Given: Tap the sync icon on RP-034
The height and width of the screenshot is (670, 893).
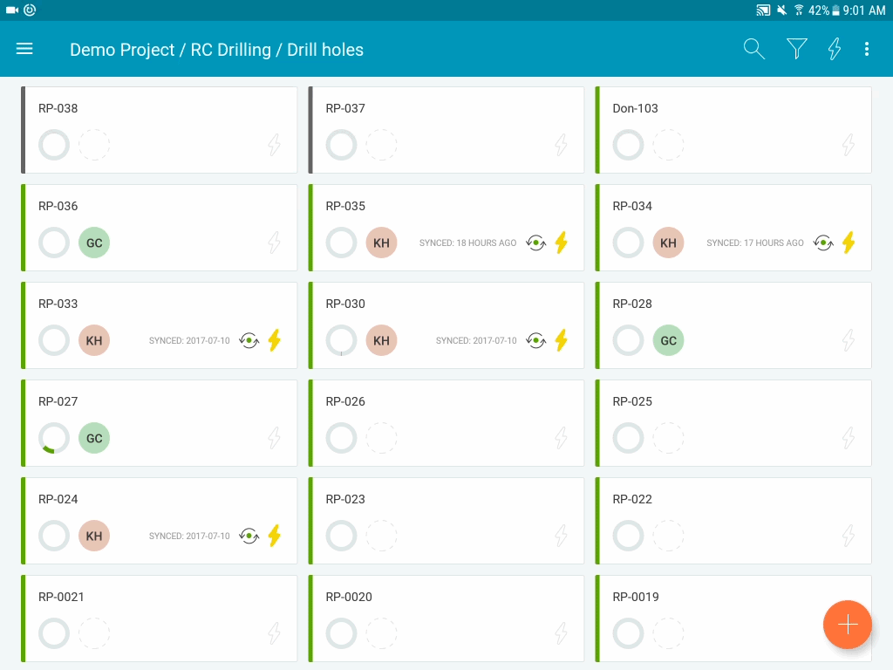Looking at the screenshot, I should [823, 243].
